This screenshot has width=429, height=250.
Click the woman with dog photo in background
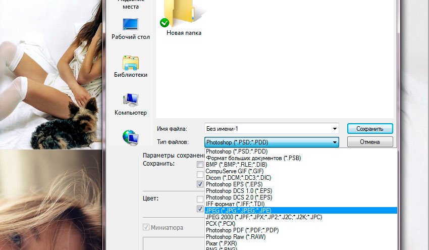point(51,74)
